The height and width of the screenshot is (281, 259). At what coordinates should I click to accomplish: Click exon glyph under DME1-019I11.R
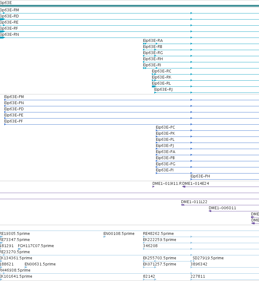coord(153,187)
